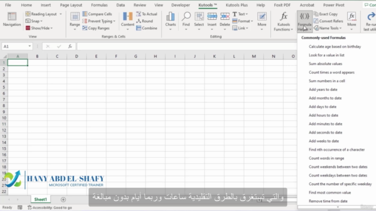This screenshot has height=211, width=376.
Task: Open the Charts icon
Action: 170,16
